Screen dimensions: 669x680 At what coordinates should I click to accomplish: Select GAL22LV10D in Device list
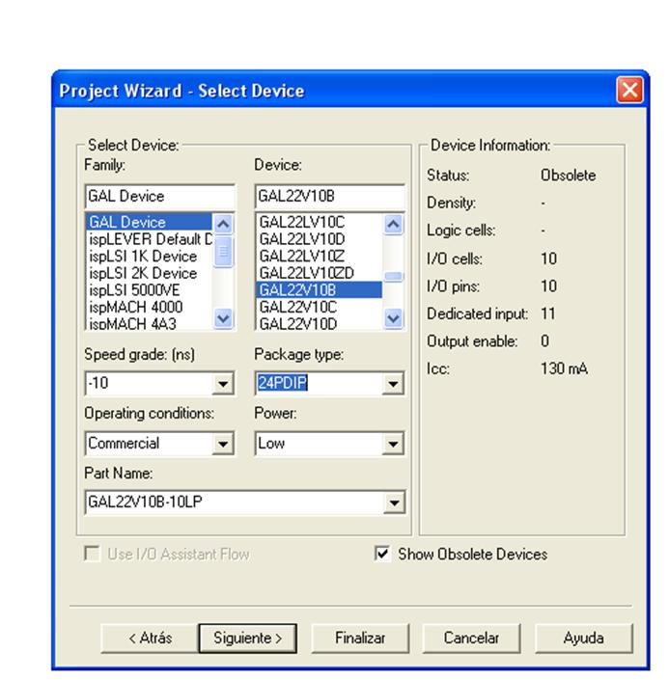coord(320,239)
